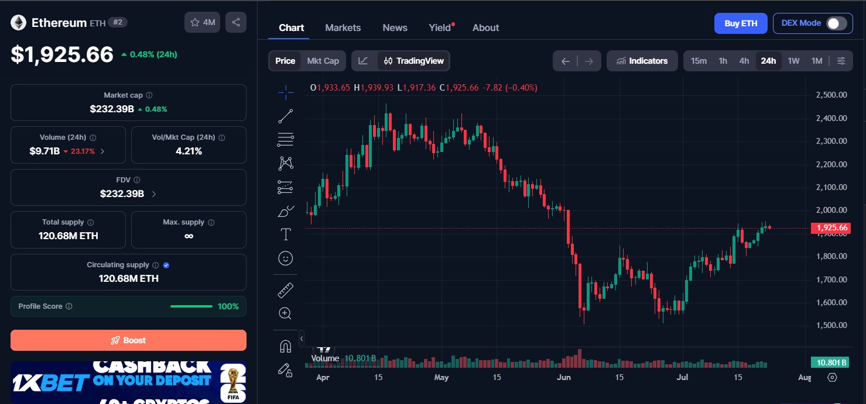This screenshot has width=866, height=404.
Task: Select the Mkt Cap chart toggle
Action: [x=323, y=61]
